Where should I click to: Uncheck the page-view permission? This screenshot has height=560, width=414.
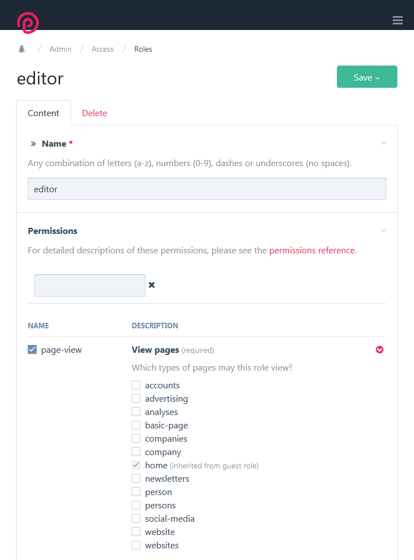pos(32,349)
